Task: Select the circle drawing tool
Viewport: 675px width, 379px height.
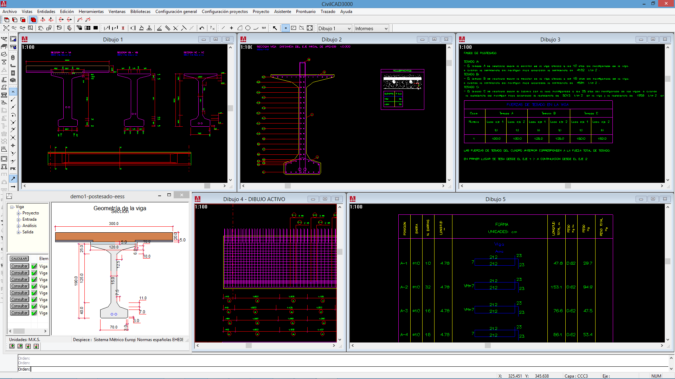Action: tap(248, 28)
